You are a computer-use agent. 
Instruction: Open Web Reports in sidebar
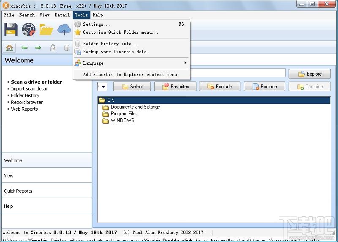(x=25, y=109)
